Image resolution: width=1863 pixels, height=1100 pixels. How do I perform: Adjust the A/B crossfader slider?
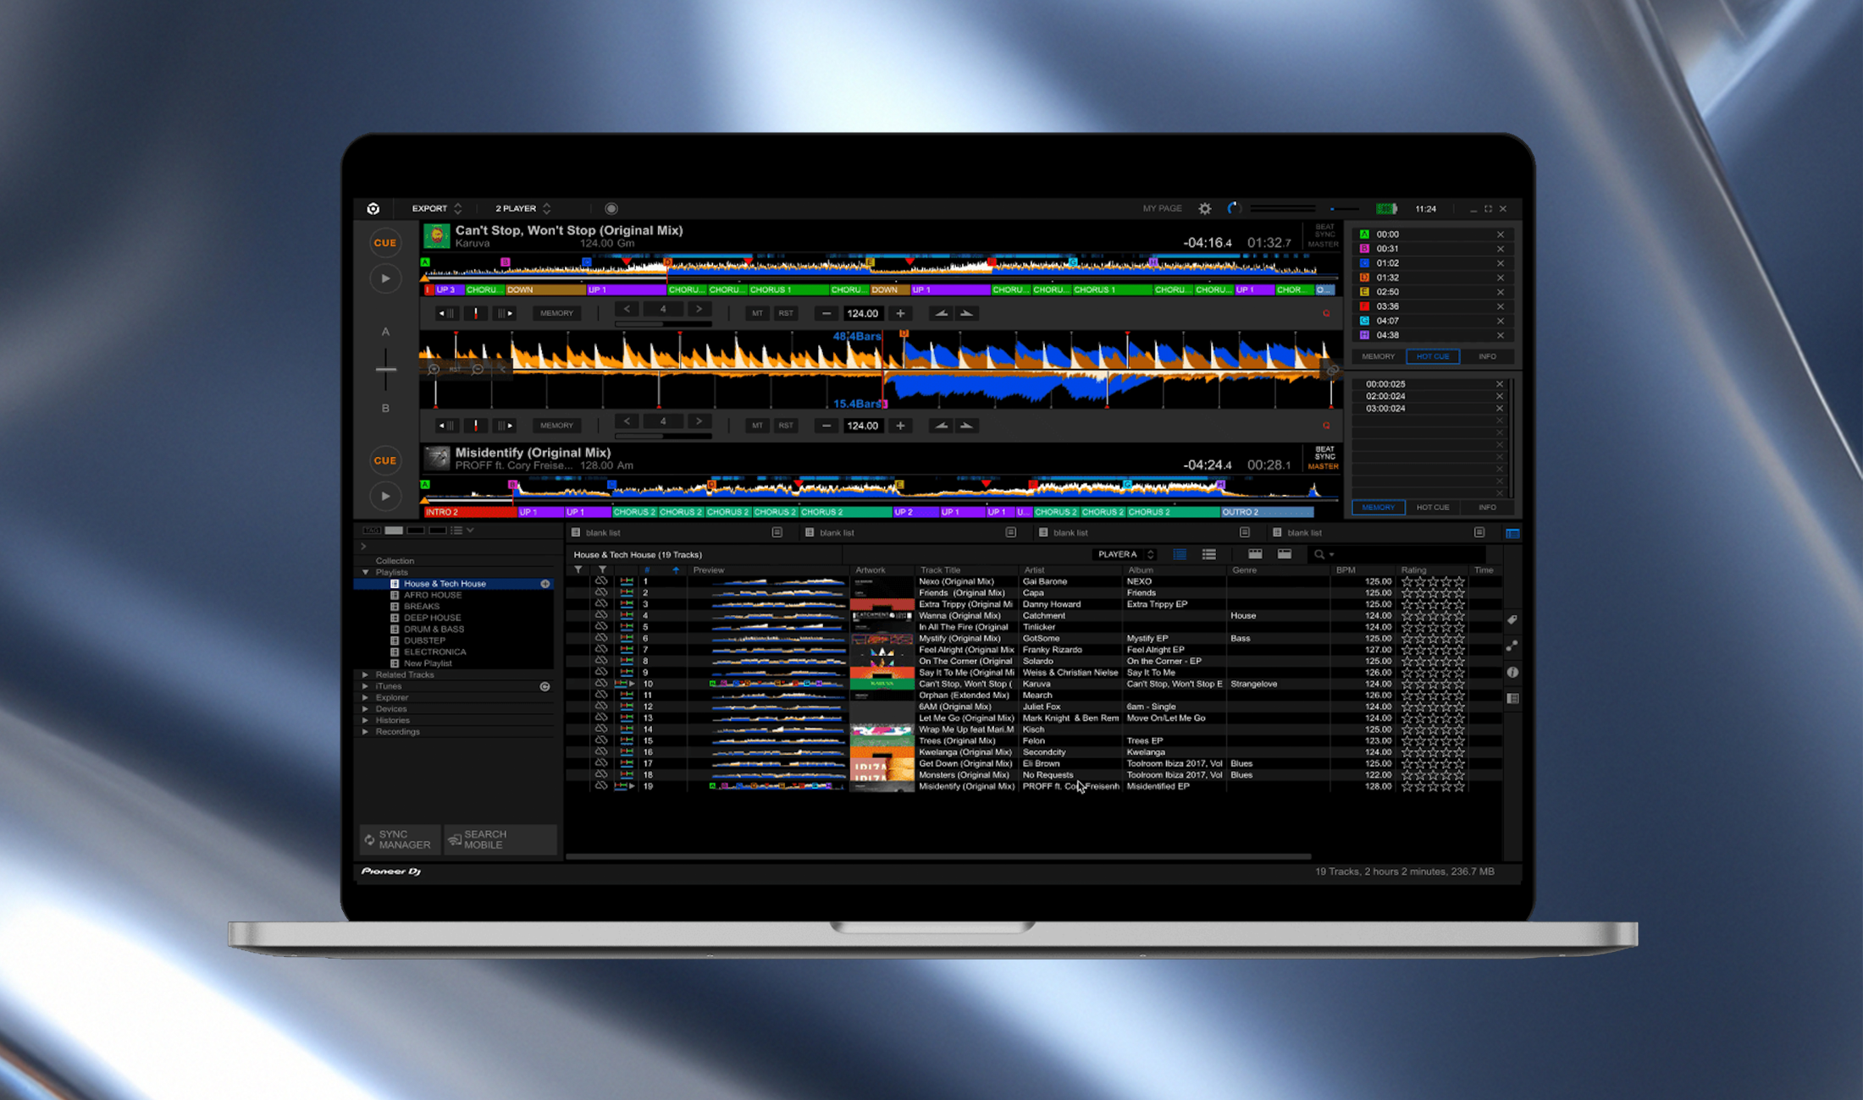point(385,369)
